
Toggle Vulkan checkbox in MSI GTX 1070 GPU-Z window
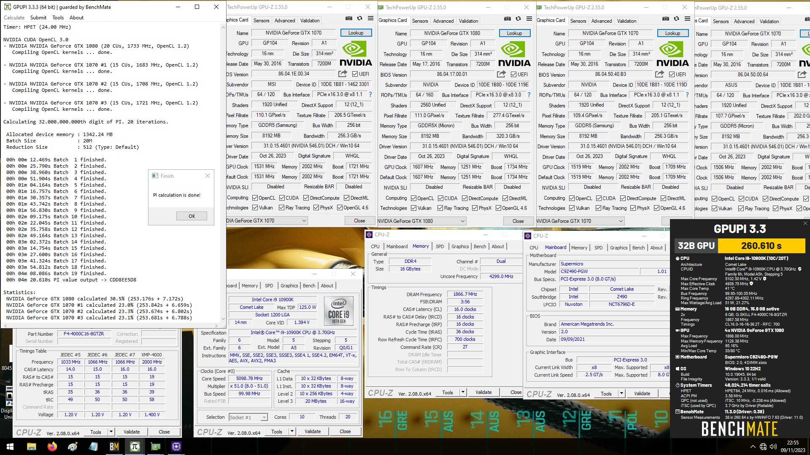click(x=255, y=208)
